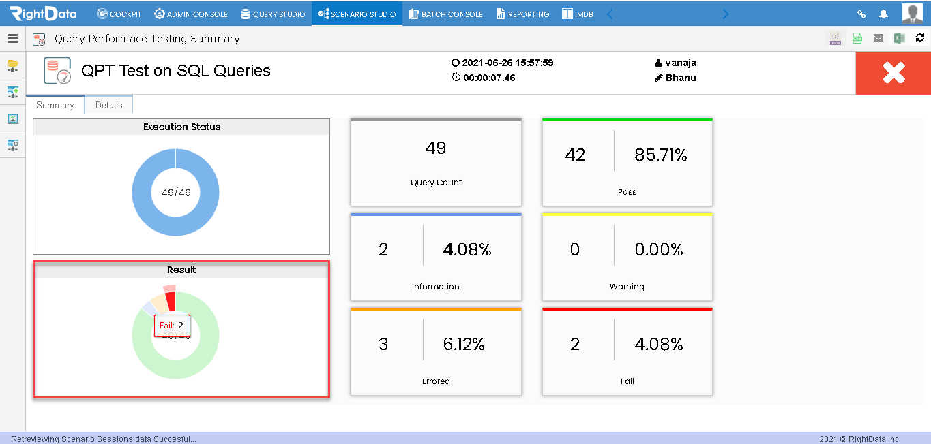
Task: Open QUERY STUDIO from top menu
Action: (274, 14)
